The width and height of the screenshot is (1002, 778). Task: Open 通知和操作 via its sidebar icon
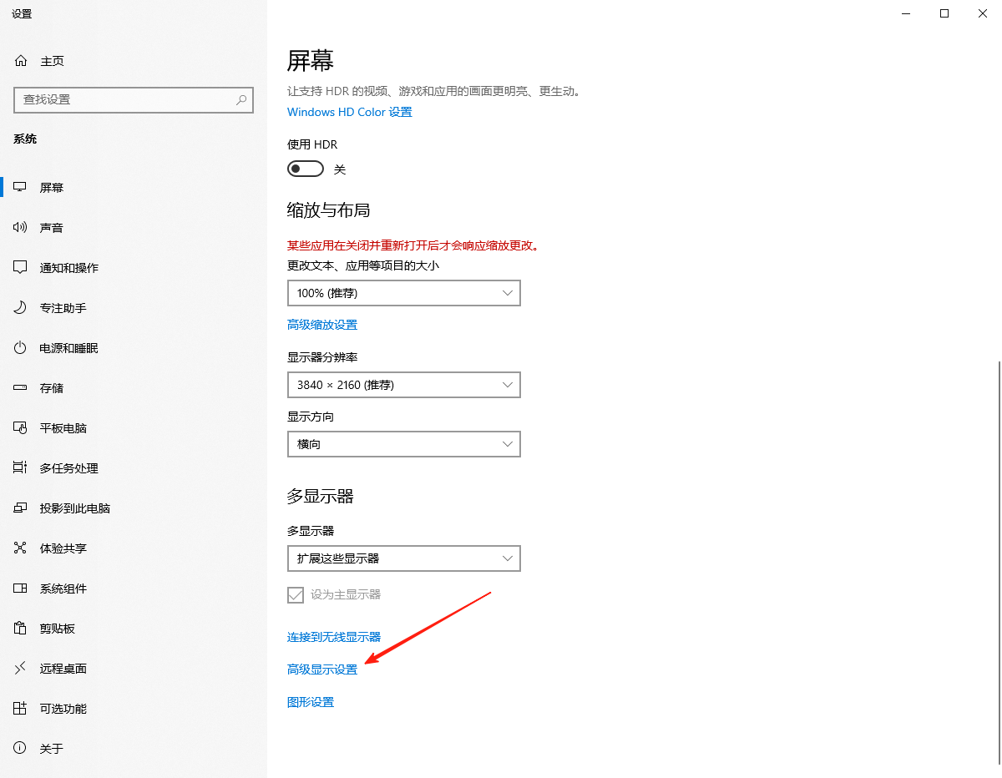coord(21,268)
